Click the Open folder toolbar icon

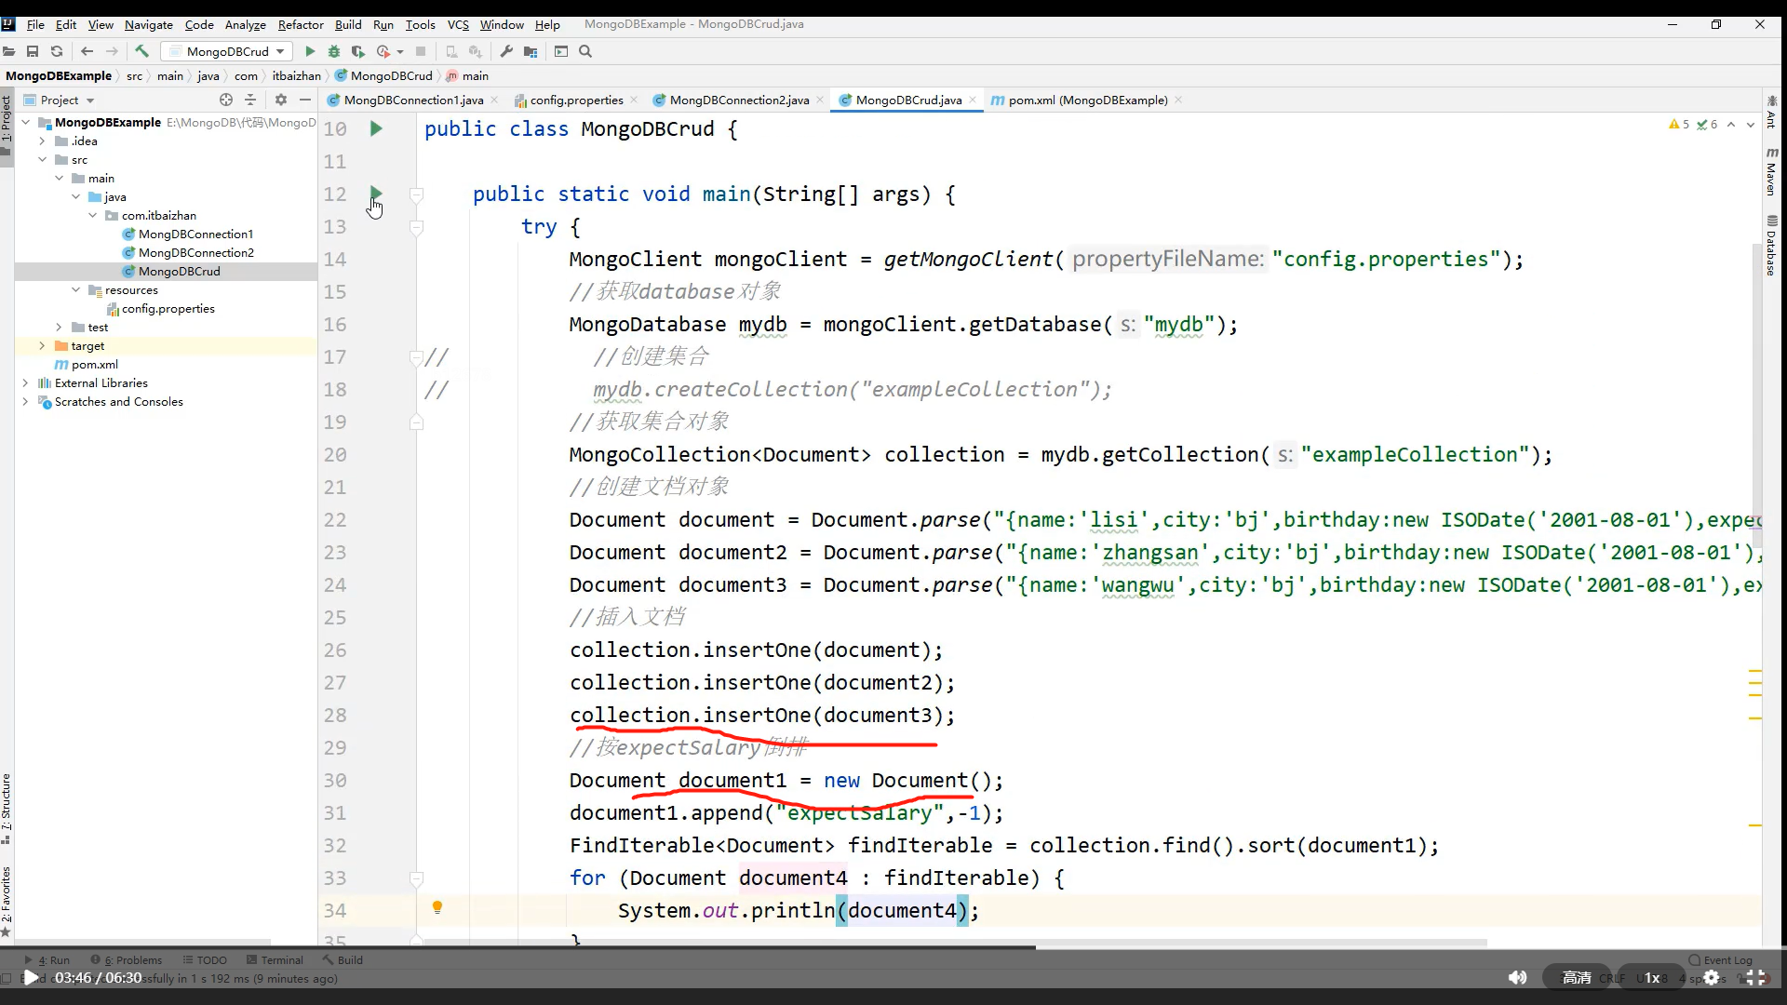(8, 51)
